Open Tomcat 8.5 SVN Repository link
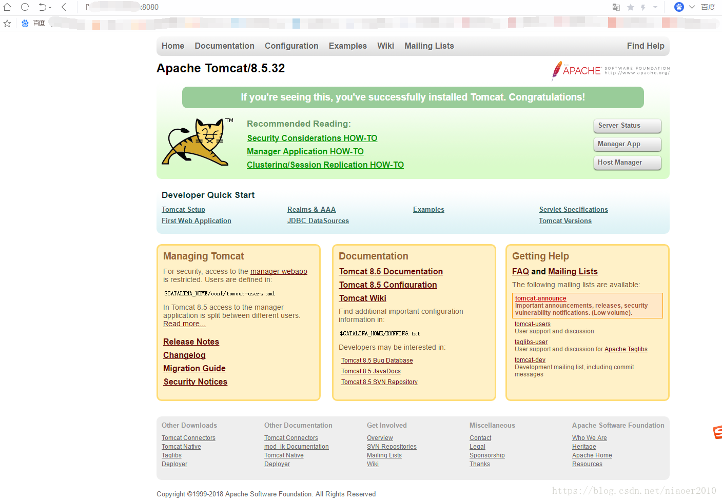722x501 pixels. coord(379,382)
